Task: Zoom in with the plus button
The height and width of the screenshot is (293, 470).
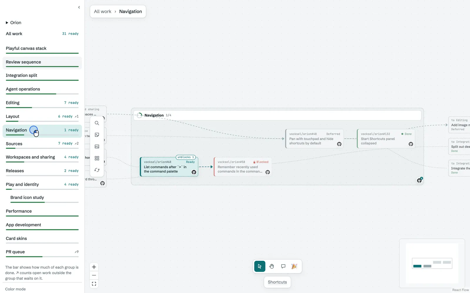Action: pyautogui.click(x=94, y=267)
